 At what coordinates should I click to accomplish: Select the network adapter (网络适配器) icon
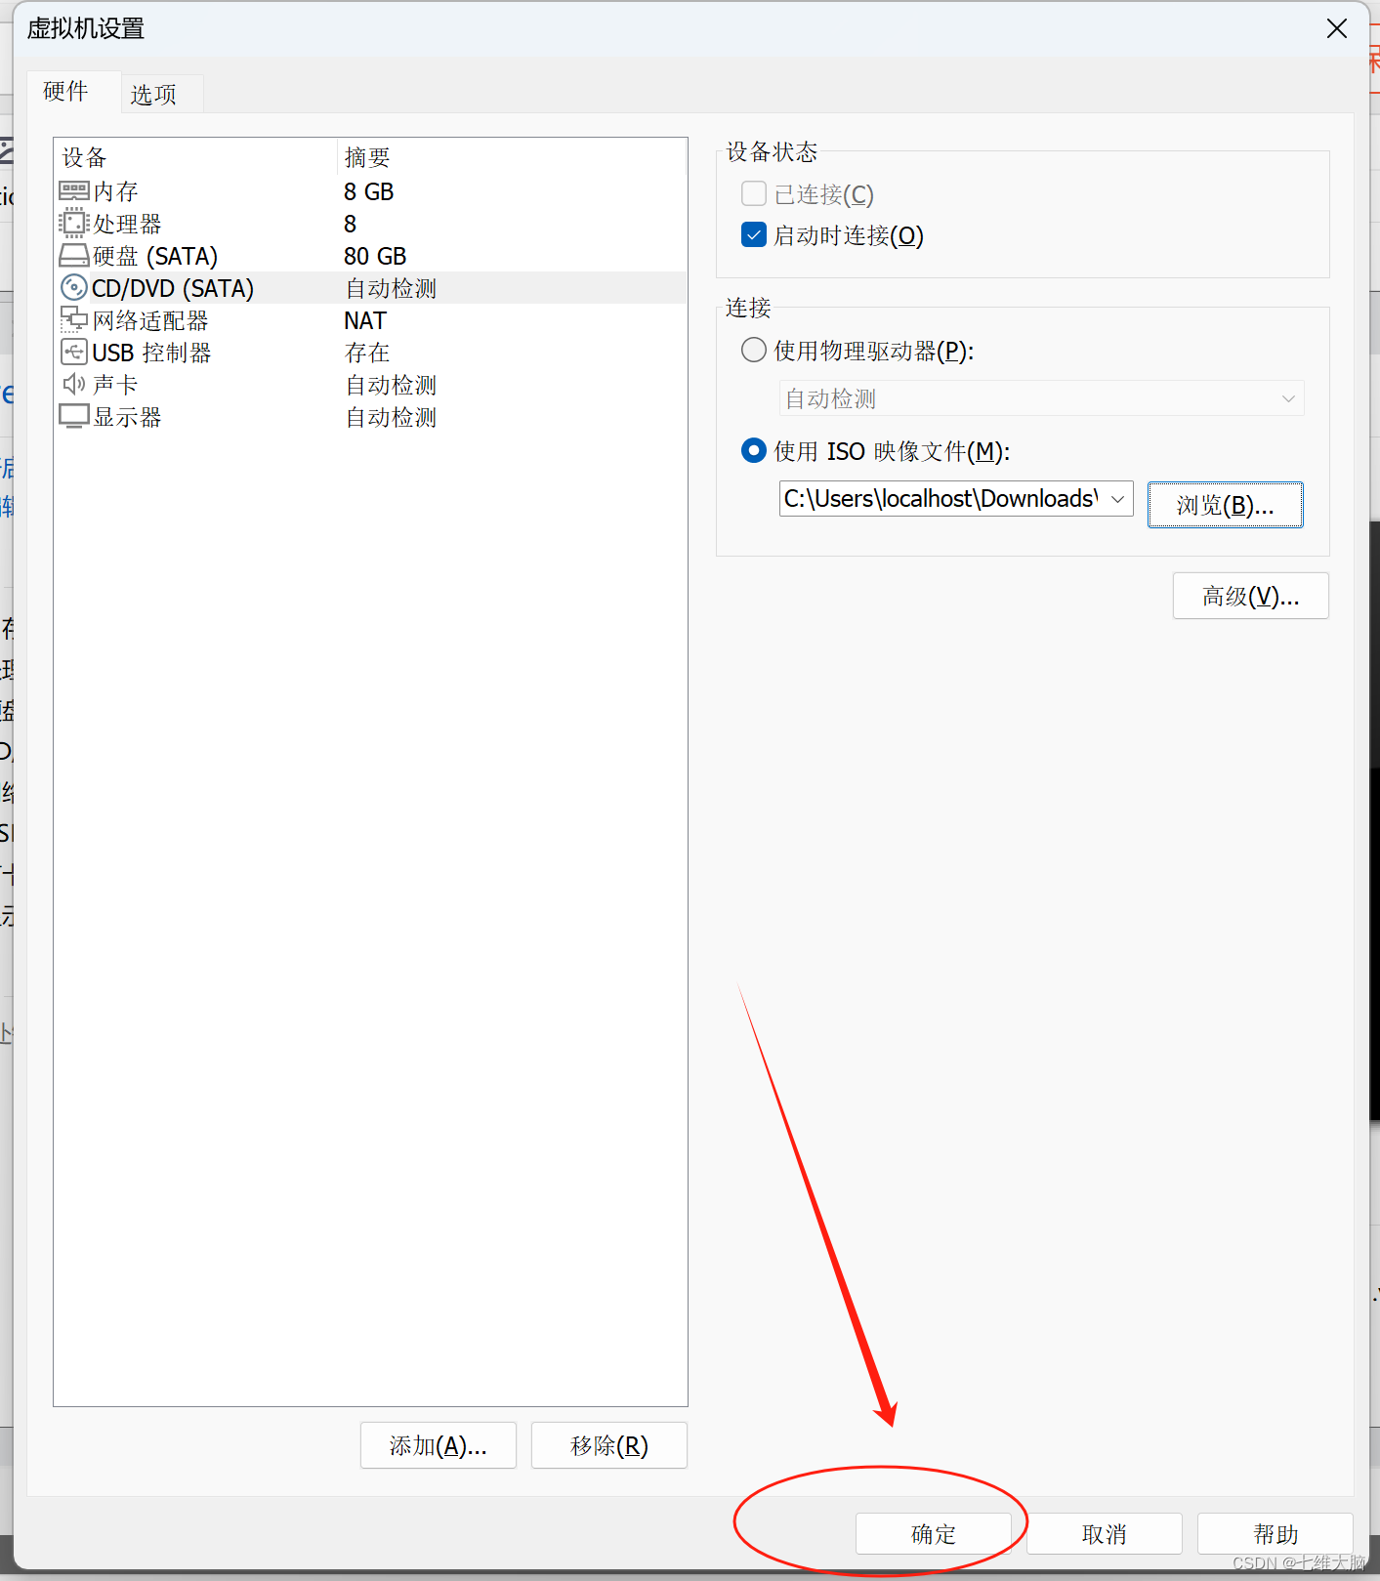(x=74, y=320)
